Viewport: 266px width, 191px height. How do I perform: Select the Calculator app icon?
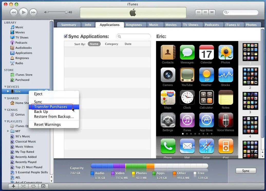click(x=206, y=97)
